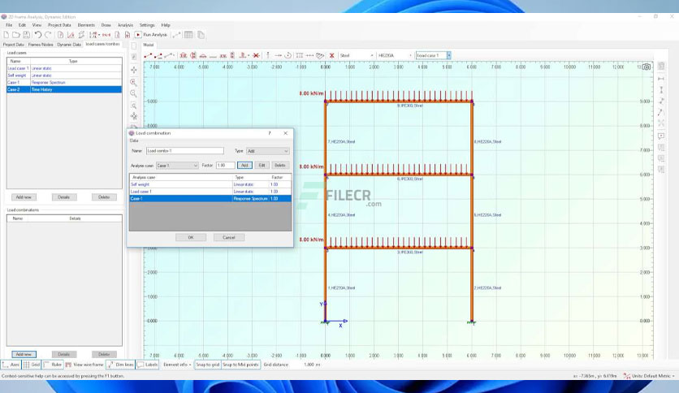This screenshot has height=393, width=679.
Task: Click the pan move arrows icon
Action: [x=134, y=70]
